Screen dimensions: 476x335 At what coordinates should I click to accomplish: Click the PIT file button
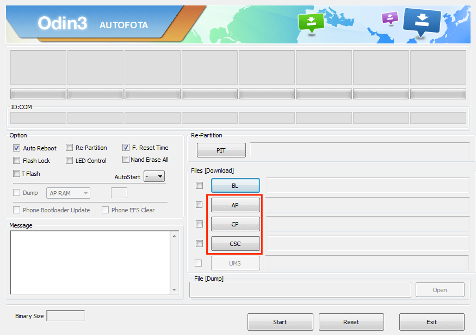221,150
